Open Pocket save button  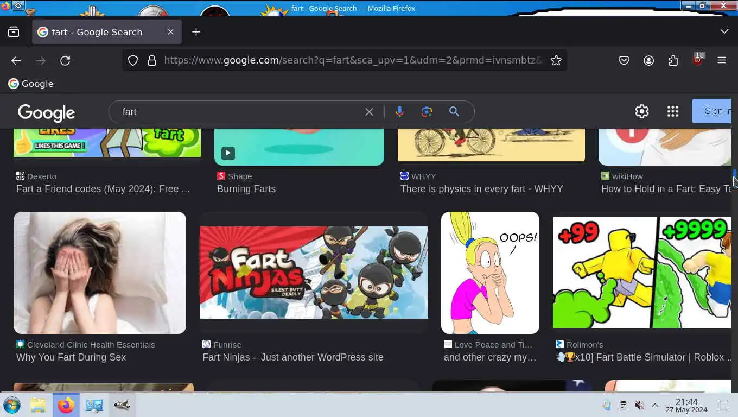click(x=624, y=60)
